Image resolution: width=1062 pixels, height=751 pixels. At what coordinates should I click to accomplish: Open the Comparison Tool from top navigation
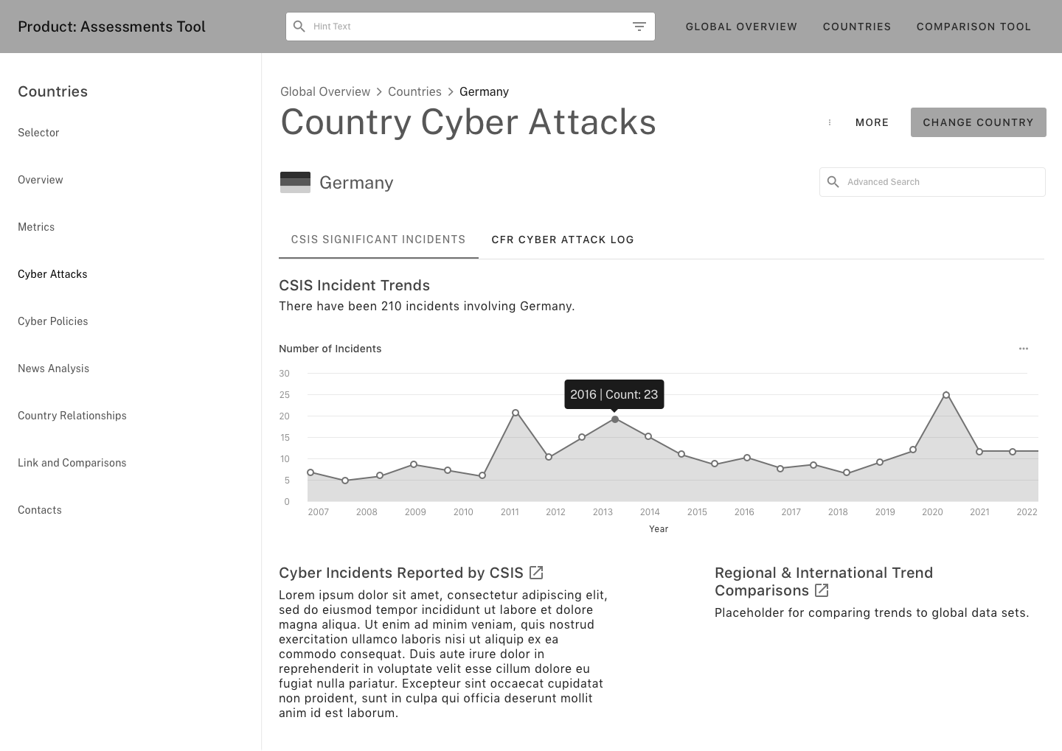tap(974, 26)
